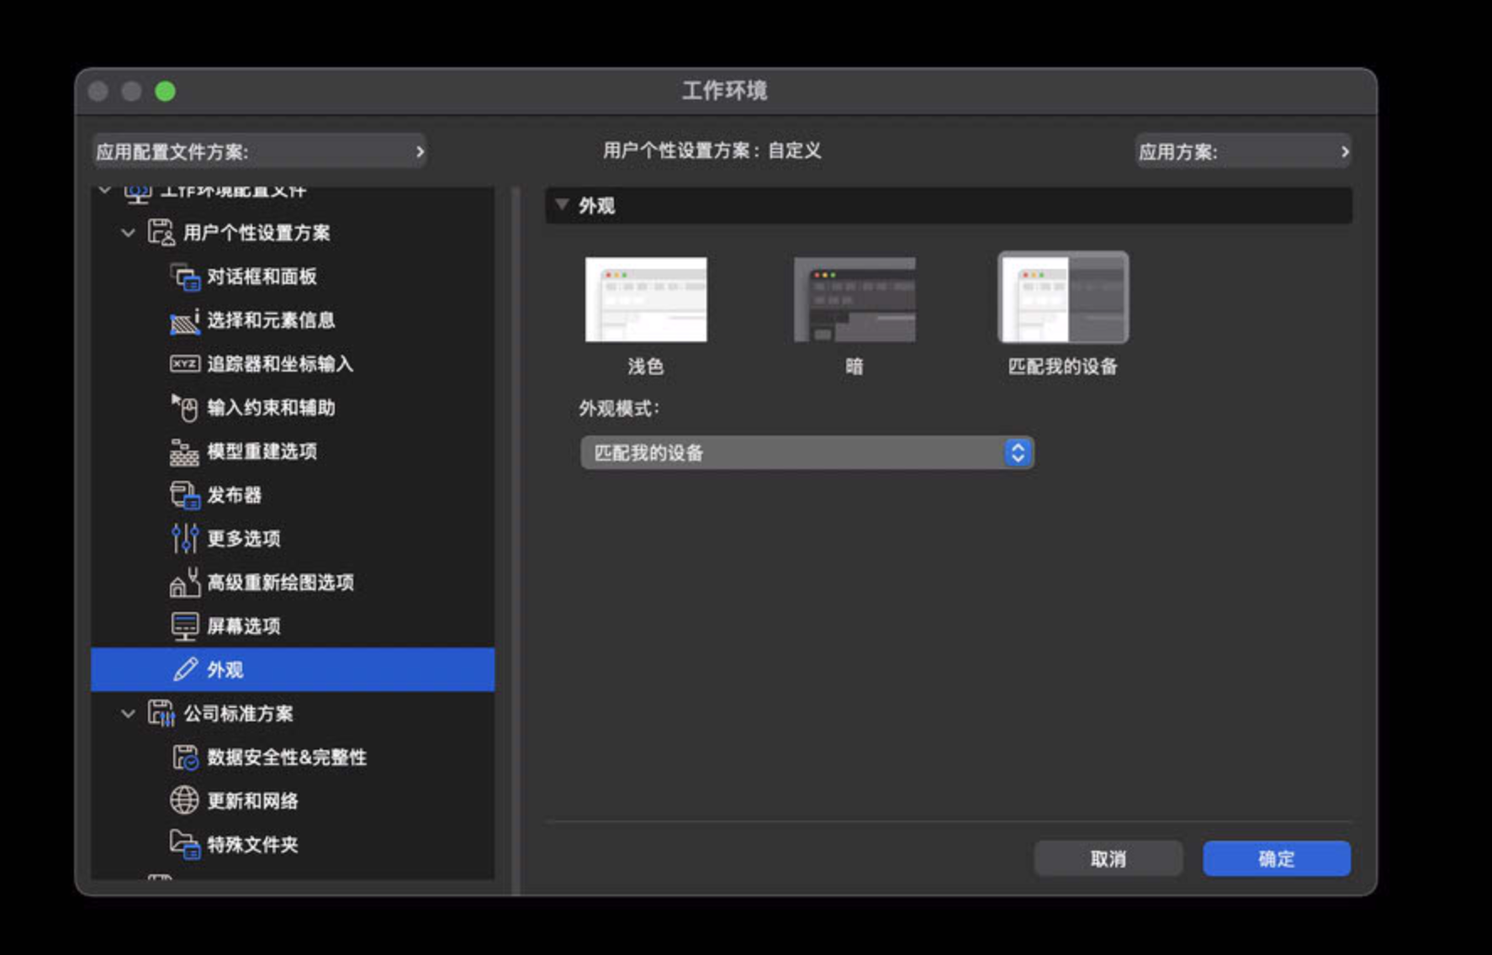1492x955 pixels.
Task: Select 特殊文件夹 in the tree
Action: (293, 845)
